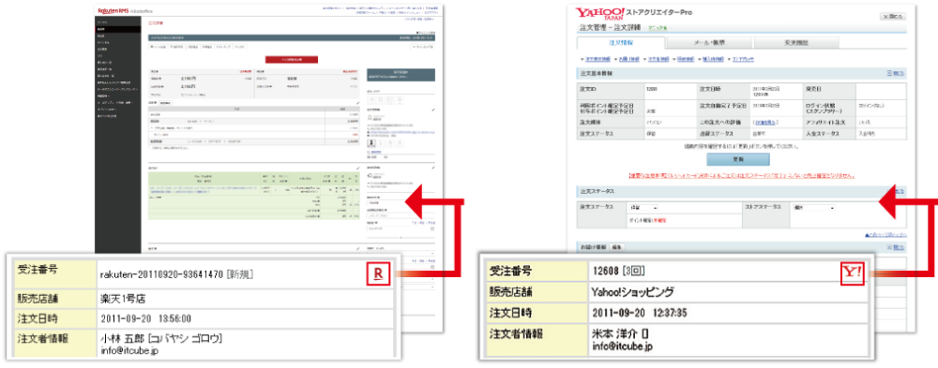
Task: Open the 注文ステータス dropdown in Yahoo window
Action: pos(643,207)
